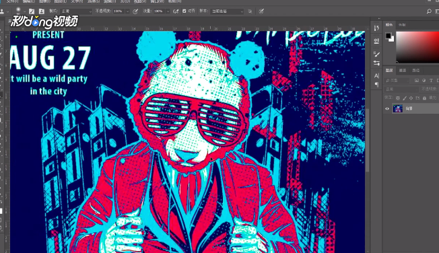Open the layer blend mode dropdown 正常
439x253 pixels.
click(x=401, y=89)
